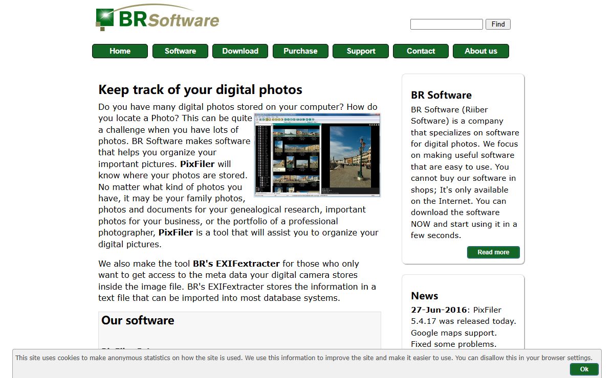
Task: Go to the Download page
Action: click(x=240, y=51)
